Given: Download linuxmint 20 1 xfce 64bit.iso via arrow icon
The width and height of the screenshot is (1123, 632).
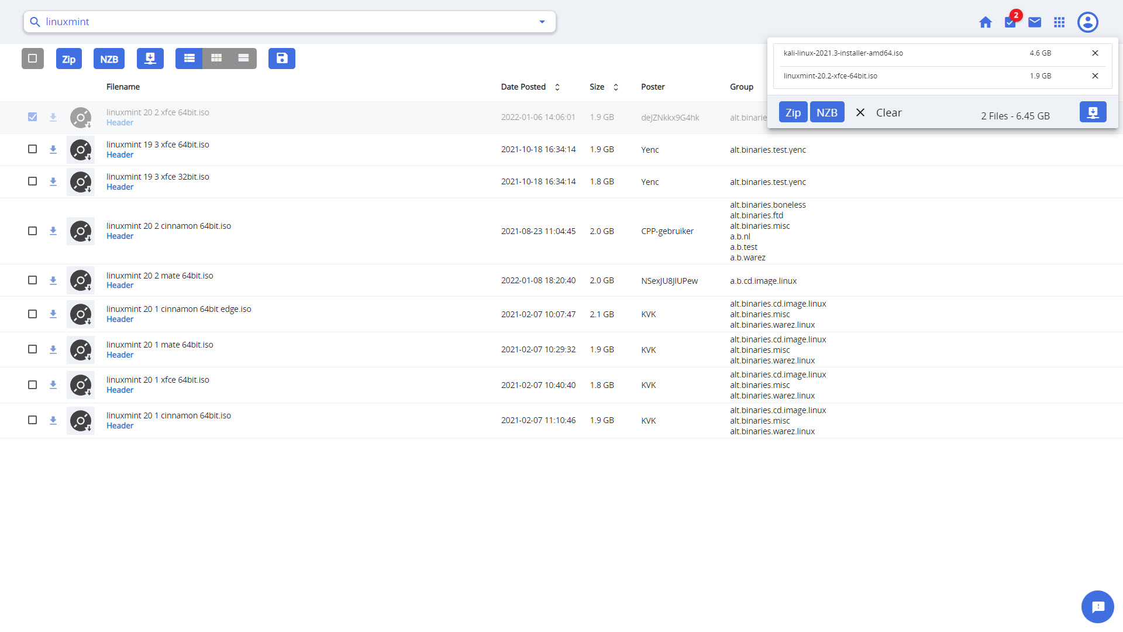Looking at the screenshot, I should (53, 385).
